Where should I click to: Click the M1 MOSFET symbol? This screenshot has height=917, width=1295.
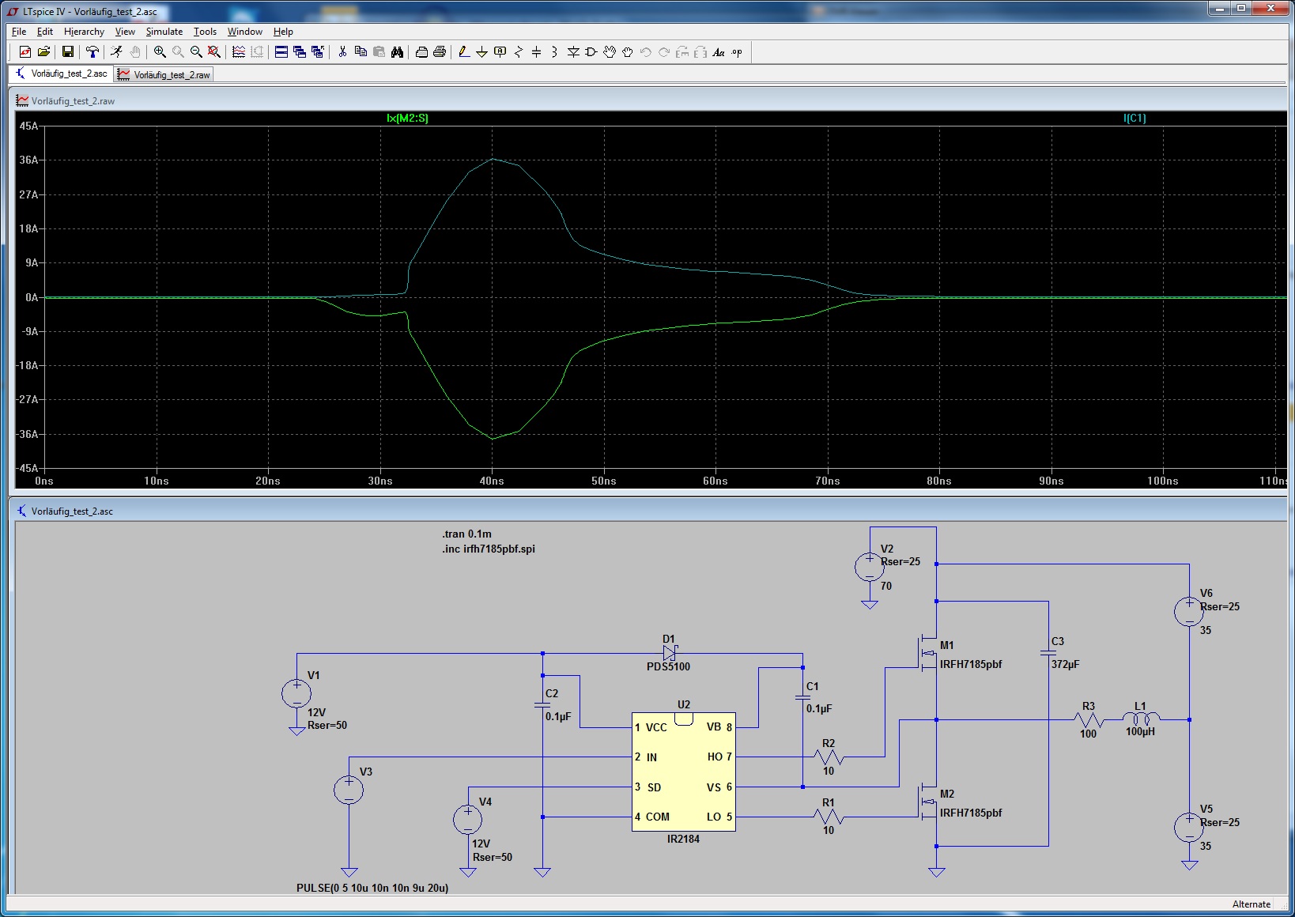click(927, 654)
